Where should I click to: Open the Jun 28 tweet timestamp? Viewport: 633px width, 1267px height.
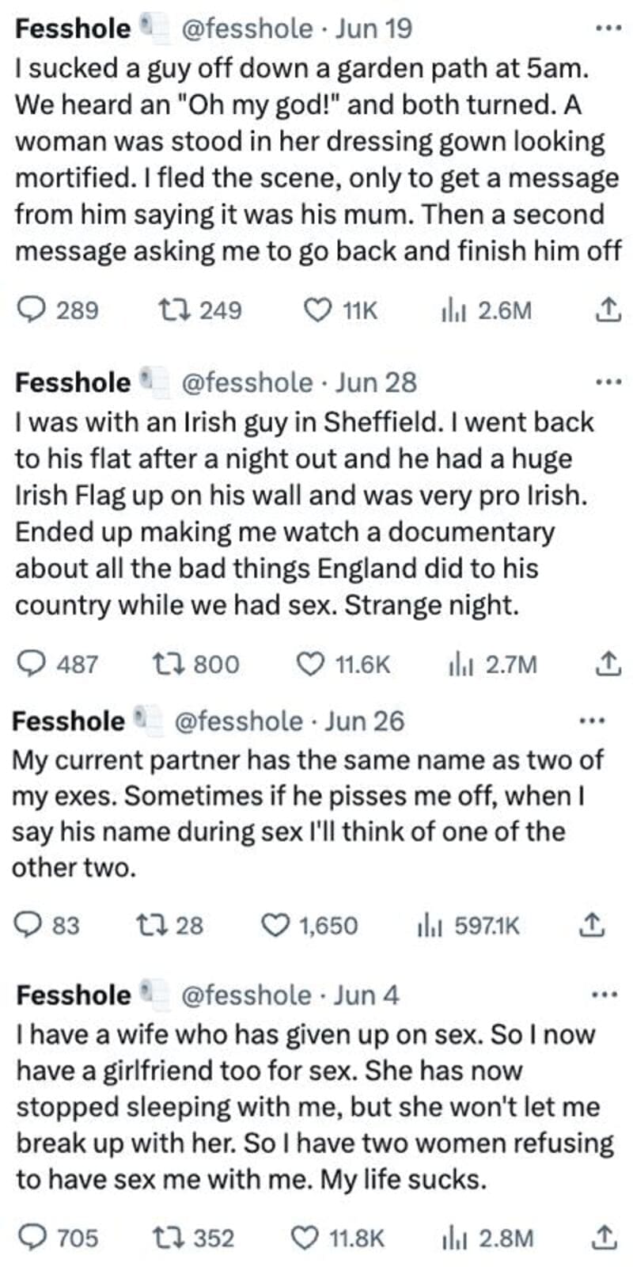[x=376, y=382]
